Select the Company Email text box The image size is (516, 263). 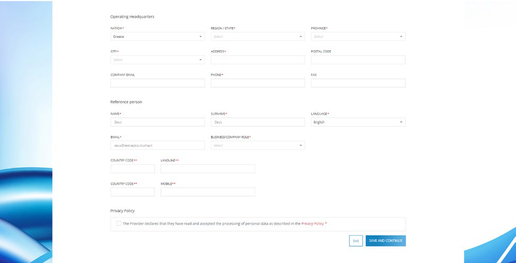point(157,83)
